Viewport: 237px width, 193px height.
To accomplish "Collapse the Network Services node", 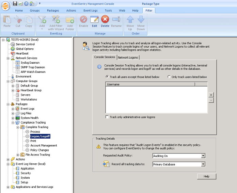I will (8, 58).
